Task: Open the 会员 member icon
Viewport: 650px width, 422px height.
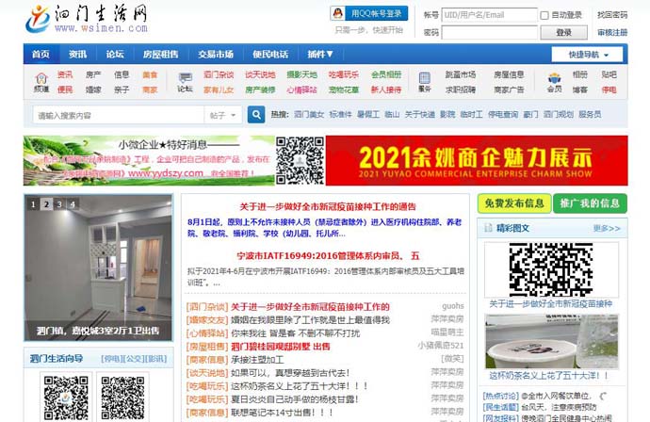Action: pyautogui.click(x=554, y=82)
